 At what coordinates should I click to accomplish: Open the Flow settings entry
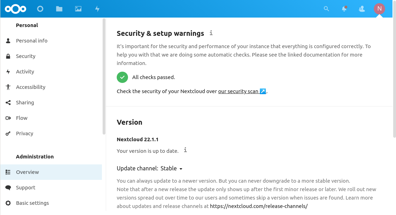[51, 118]
